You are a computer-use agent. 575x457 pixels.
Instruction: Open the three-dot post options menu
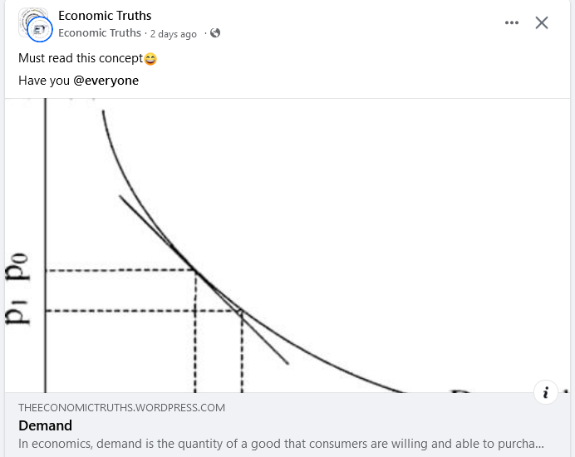512,22
